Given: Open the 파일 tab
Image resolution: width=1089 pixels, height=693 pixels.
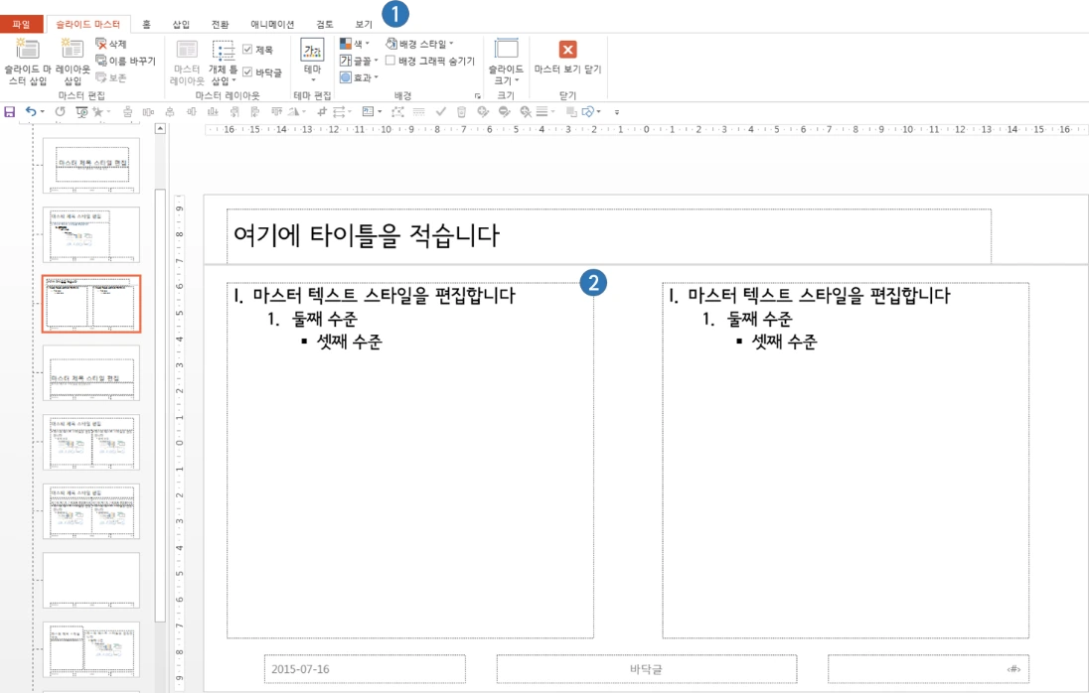Looking at the screenshot, I should pyautogui.click(x=22, y=24).
